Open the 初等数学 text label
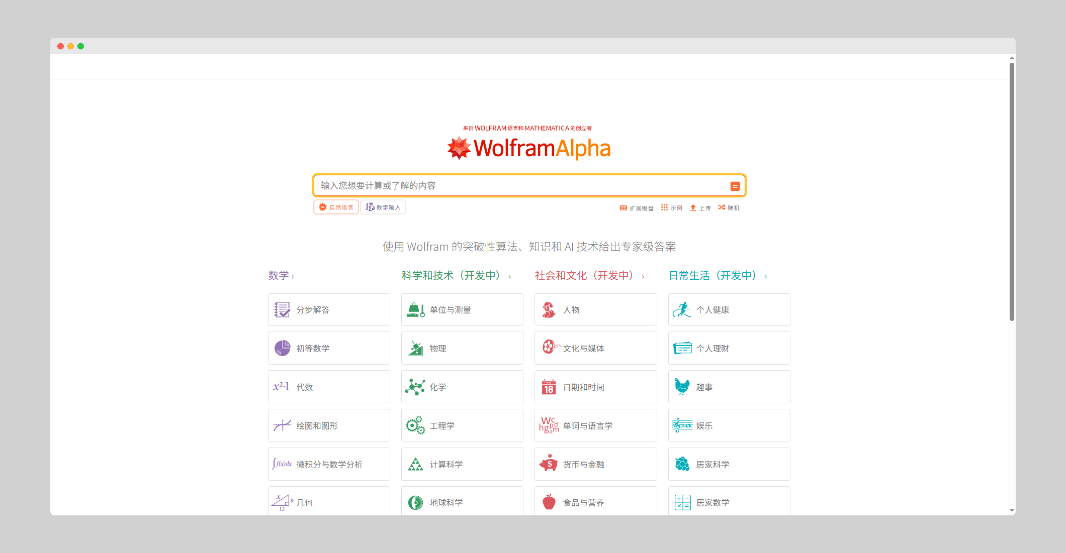The height and width of the screenshot is (553, 1066). 313,349
